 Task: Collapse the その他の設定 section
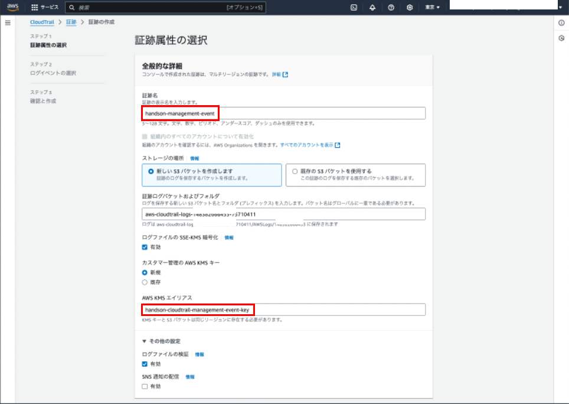[x=161, y=341]
